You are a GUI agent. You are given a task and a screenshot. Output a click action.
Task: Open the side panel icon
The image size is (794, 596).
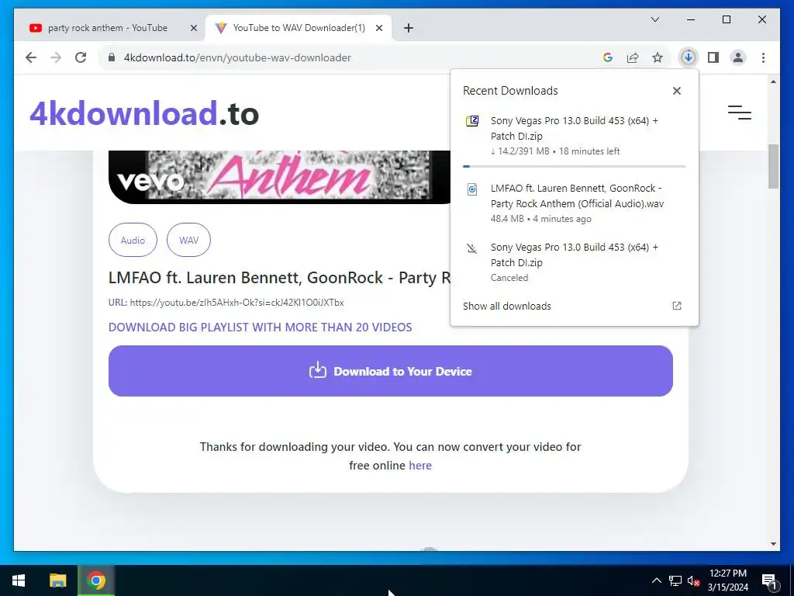tap(713, 57)
